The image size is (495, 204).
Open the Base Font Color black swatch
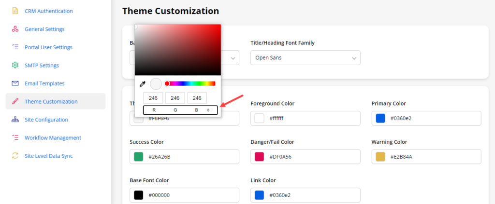[x=139, y=195]
